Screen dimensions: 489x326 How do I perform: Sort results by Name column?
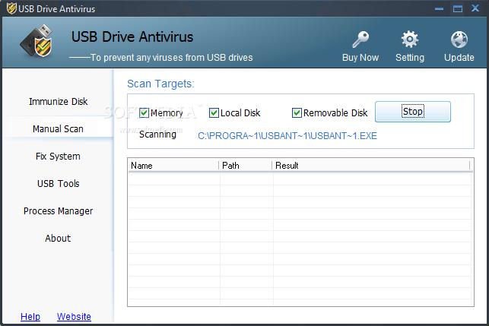[173, 166]
